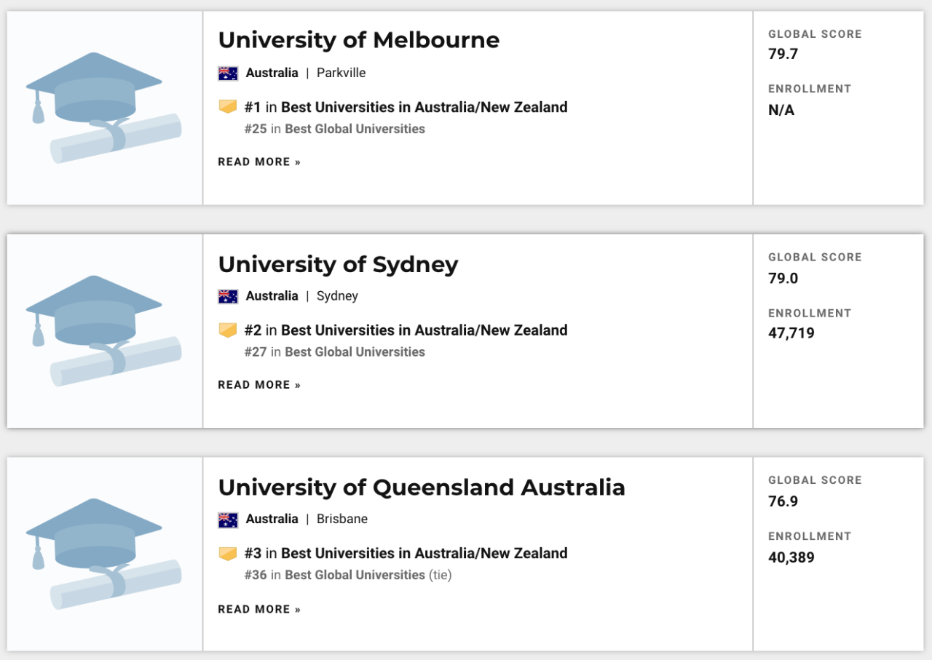Open Melbourne's Best Universities in Australia/New Zealand link

[424, 107]
